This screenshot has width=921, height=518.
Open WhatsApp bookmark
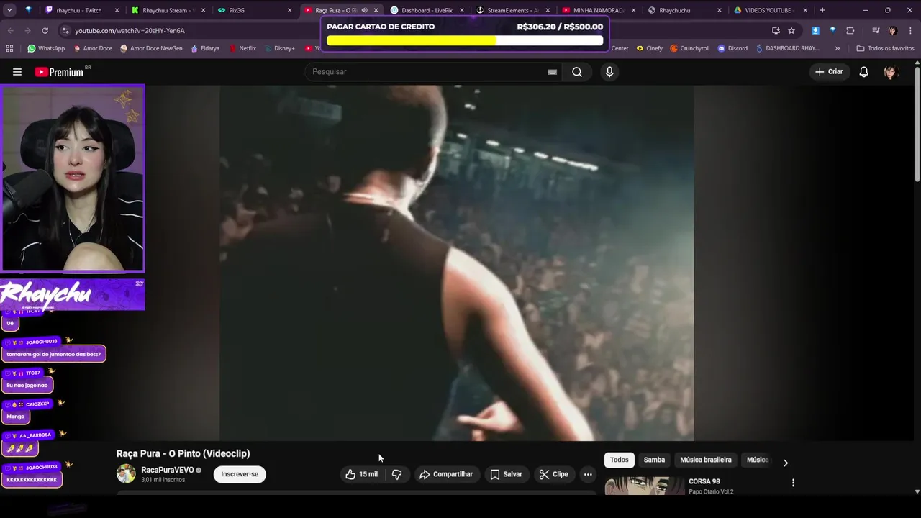click(x=46, y=48)
